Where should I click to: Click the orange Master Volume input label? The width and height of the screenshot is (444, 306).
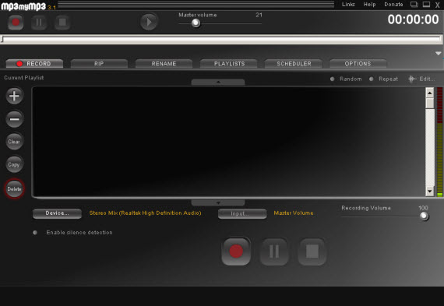pyautogui.click(x=294, y=213)
